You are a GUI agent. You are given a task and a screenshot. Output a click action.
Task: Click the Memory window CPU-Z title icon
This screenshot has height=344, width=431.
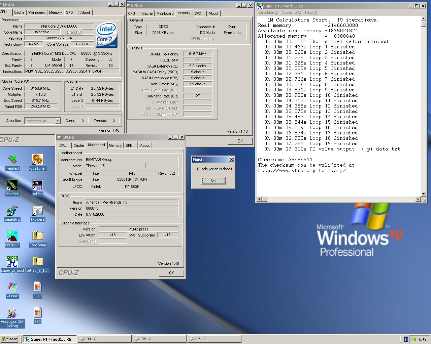tap(128, 5)
